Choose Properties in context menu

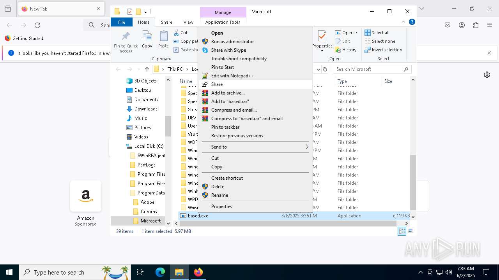pyautogui.click(x=255, y=206)
